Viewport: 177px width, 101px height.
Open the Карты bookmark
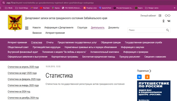coord(56,8)
